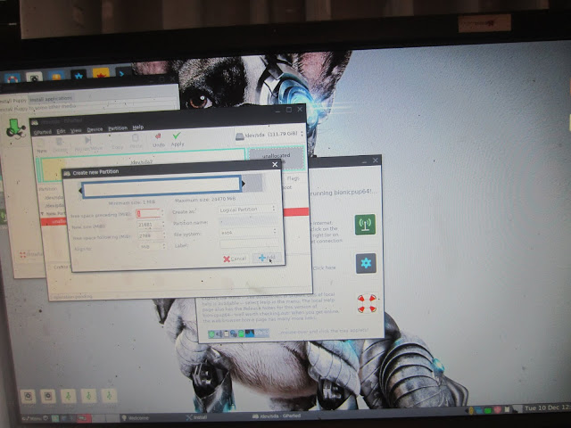Screen dimensions: 571x428
Task: Click the clock showing Tue 10 Dec
Action: [547, 408]
